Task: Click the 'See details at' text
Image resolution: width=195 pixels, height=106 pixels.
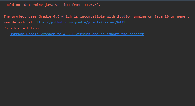Action: [x=18, y=22]
